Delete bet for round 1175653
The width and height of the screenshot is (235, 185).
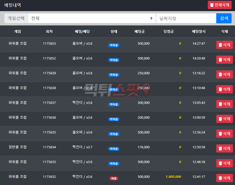click(x=224, y=45)
